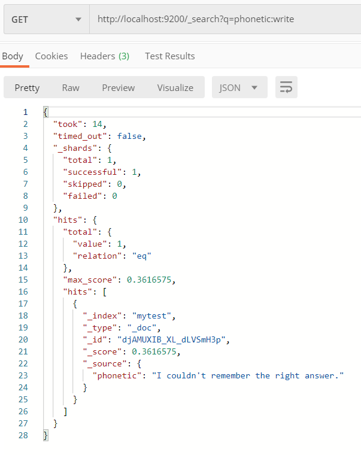Click the "_source" key line
This screenshot has height=455, width=361.
112,364
